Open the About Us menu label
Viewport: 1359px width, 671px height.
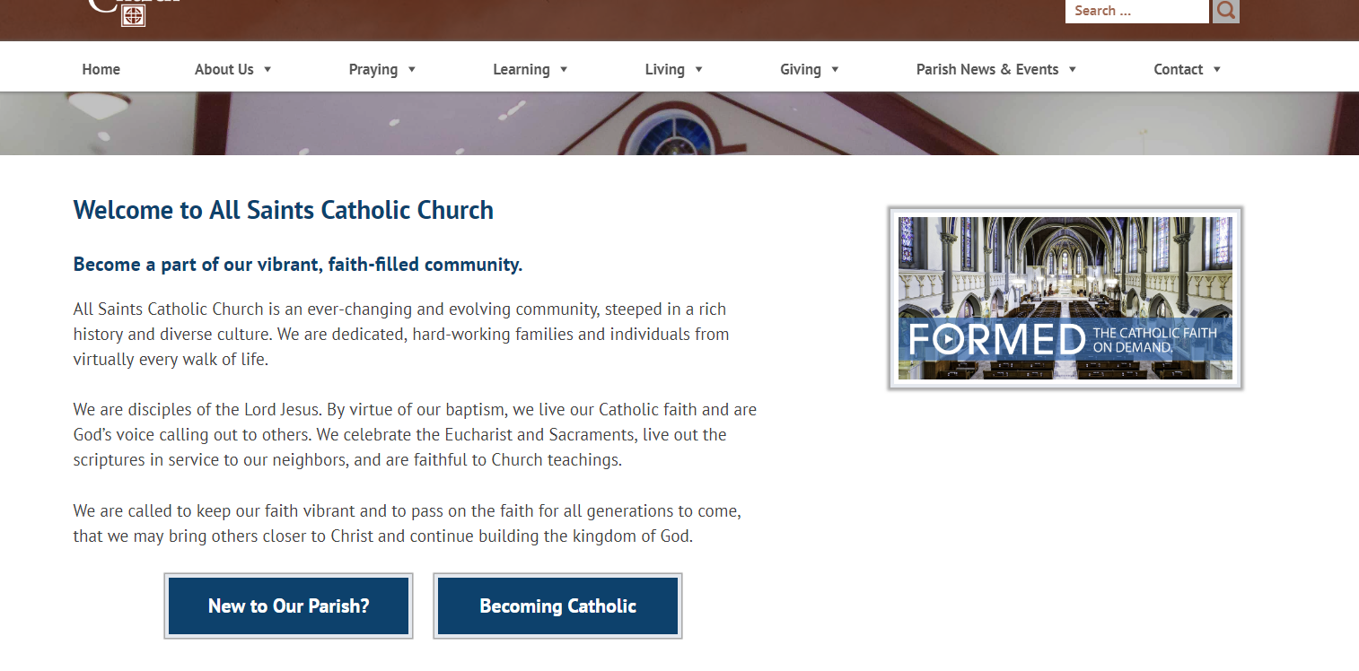tap(224, 69)
